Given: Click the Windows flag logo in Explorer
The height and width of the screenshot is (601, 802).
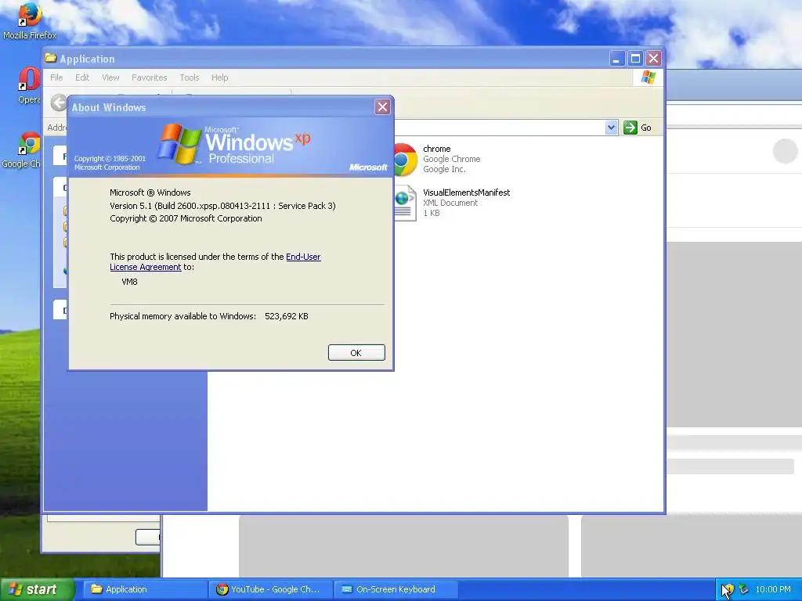Looking at the screenshot, I should point(648,77).
